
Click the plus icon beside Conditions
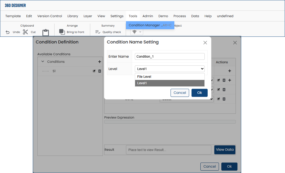(100, 62)
